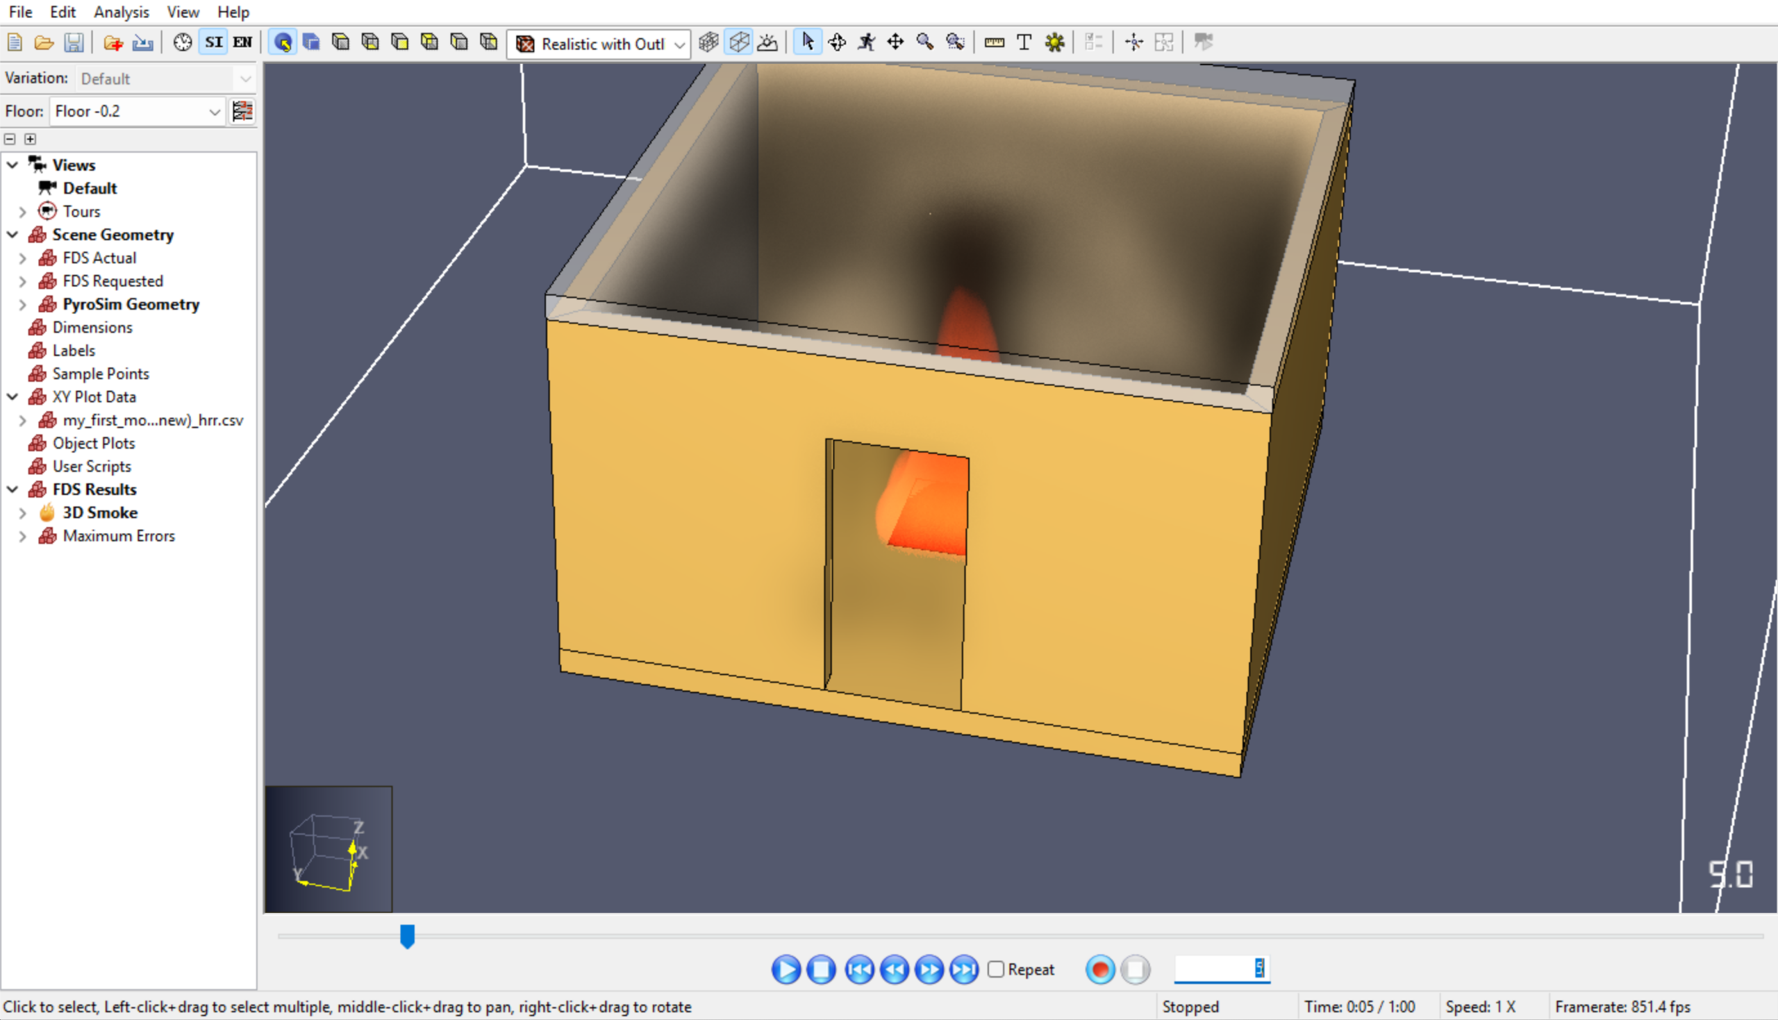1778x1020 pixels.
Task: Jump to the start of timeline
Action: point(860,969)
